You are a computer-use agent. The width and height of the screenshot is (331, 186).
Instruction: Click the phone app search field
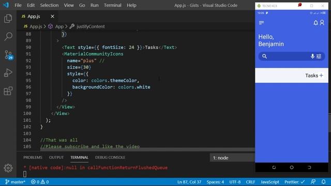coord(292,56)
